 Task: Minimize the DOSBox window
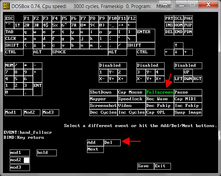point(181,4)
